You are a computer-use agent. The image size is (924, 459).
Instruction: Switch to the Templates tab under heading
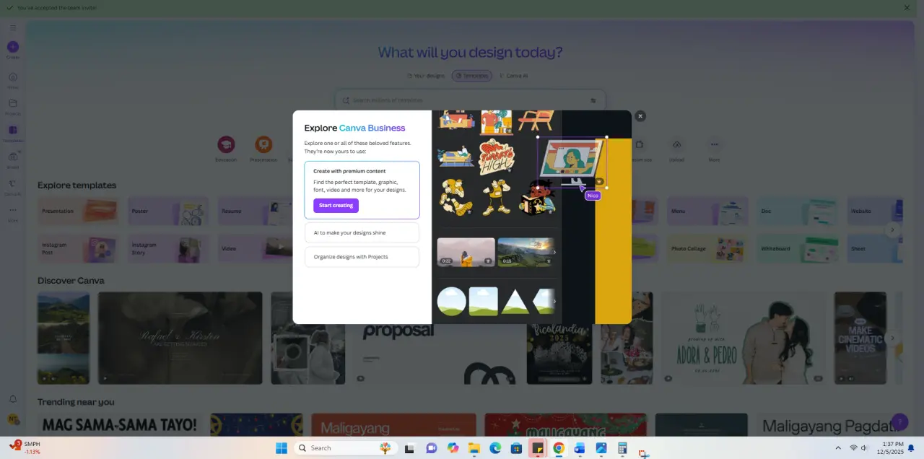[x=472, y=76]
